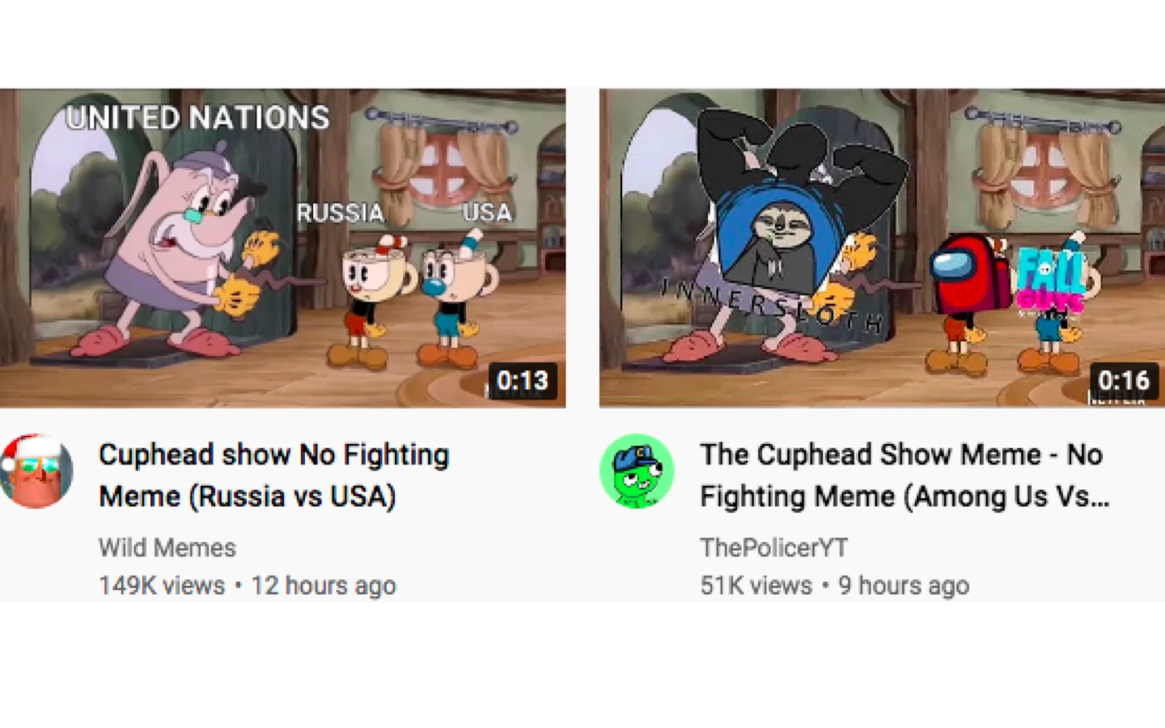Click '51K views' text under ThePolicerYT

pos(756,586)
